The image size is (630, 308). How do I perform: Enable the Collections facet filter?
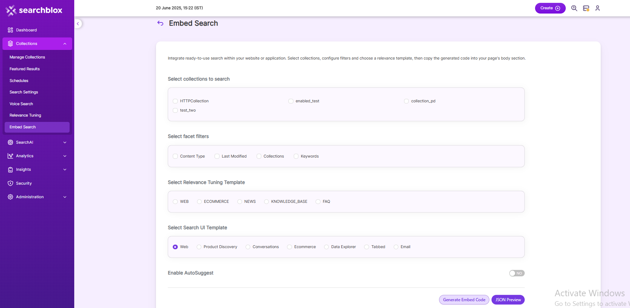click(259, 156)
